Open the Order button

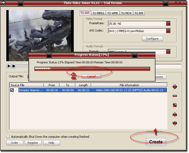point(15,143)
